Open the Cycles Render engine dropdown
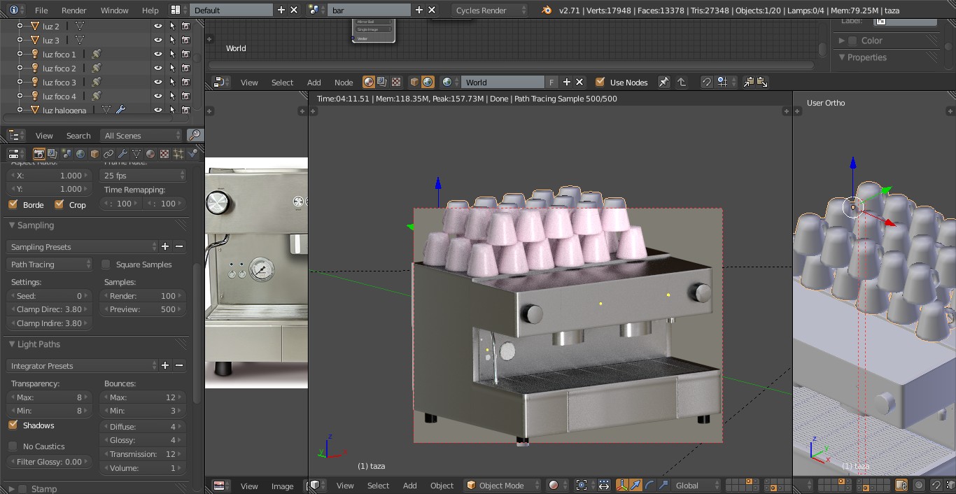 tap(489, 10)
